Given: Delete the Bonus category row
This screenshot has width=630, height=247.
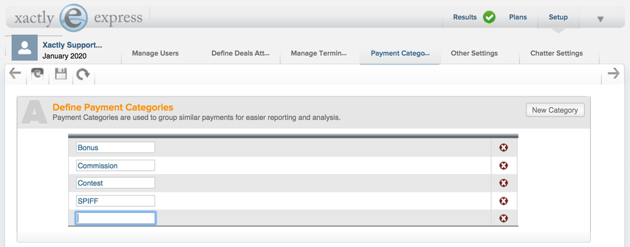Looking at the screenshot, I should coord(503,148).
